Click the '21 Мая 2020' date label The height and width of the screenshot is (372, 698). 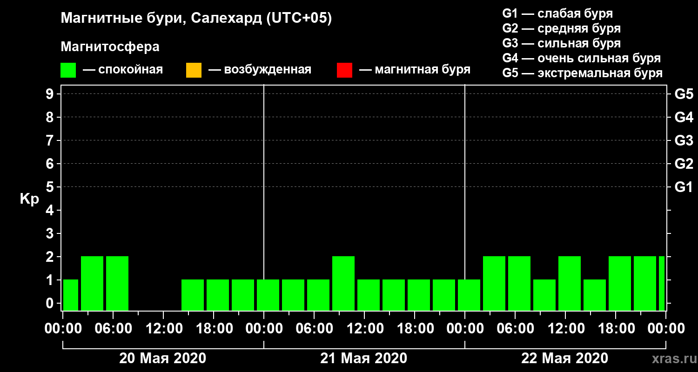363,359
